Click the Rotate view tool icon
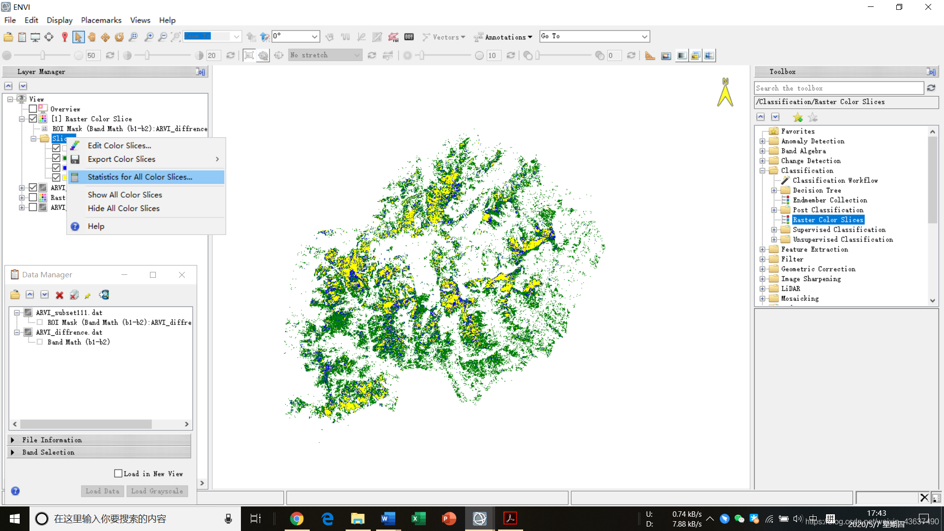The width and height of the screenshot is (944, 531). [119, 37]
